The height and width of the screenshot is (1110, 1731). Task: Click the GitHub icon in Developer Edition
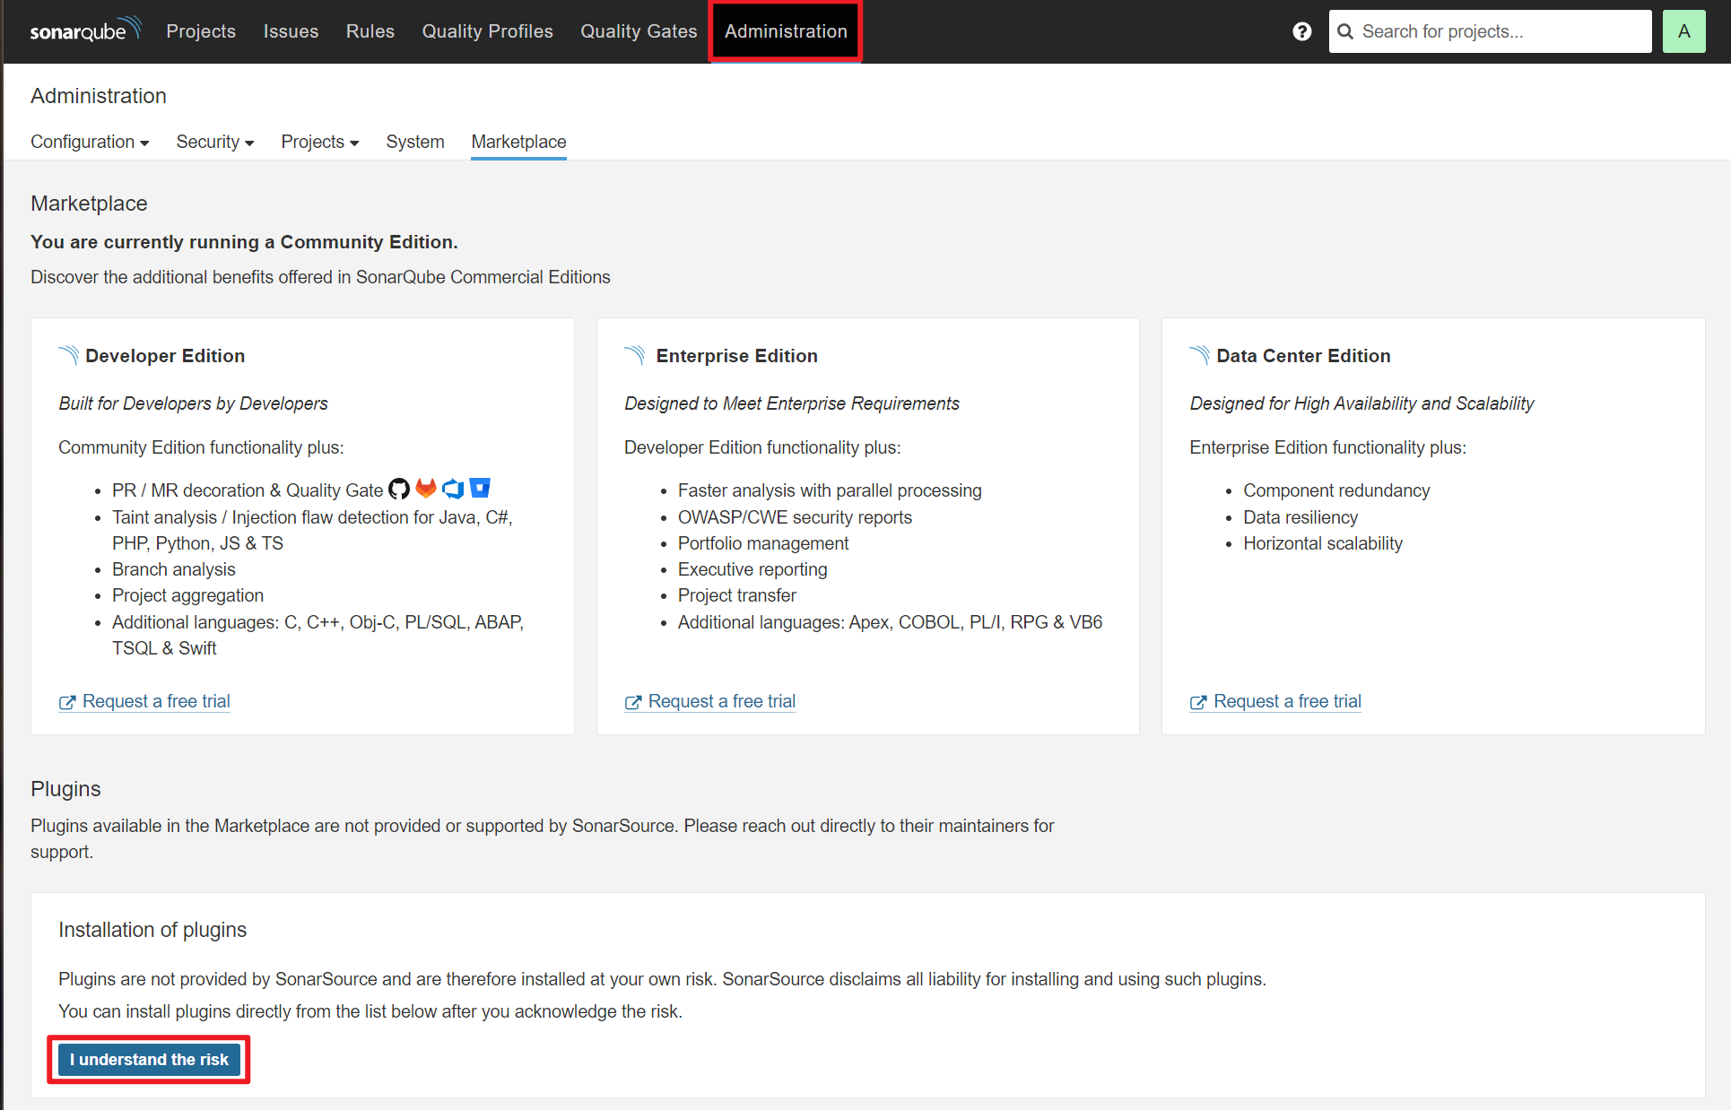point(399,489)
